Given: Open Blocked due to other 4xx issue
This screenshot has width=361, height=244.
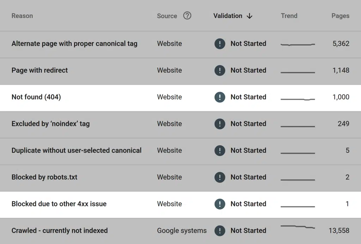Looking at the screenshot, I should (x=59, y=204).
